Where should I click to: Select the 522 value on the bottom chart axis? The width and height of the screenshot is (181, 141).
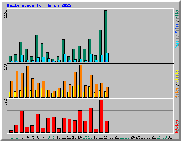5,102
